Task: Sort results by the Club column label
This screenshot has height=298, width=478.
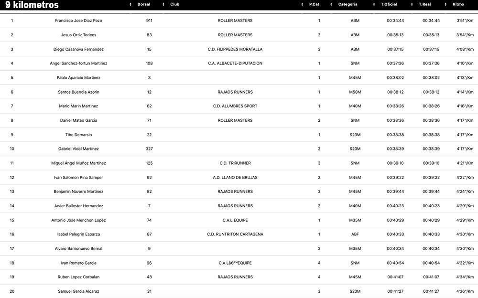Action: pos(175,5)
